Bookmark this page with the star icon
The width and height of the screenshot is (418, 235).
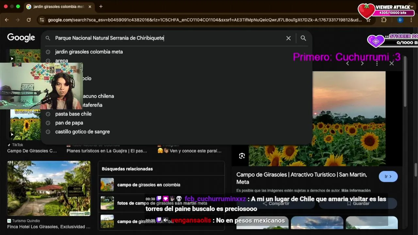coord(368,20)
